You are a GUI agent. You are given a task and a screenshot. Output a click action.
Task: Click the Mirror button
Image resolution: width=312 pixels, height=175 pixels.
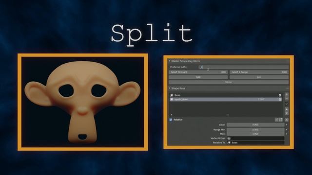(x=229, y=82)
